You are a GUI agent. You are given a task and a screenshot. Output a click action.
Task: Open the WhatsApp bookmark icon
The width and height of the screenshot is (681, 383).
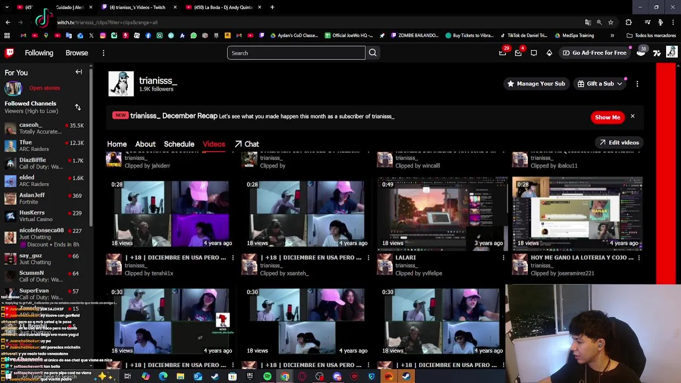(194, 36)
